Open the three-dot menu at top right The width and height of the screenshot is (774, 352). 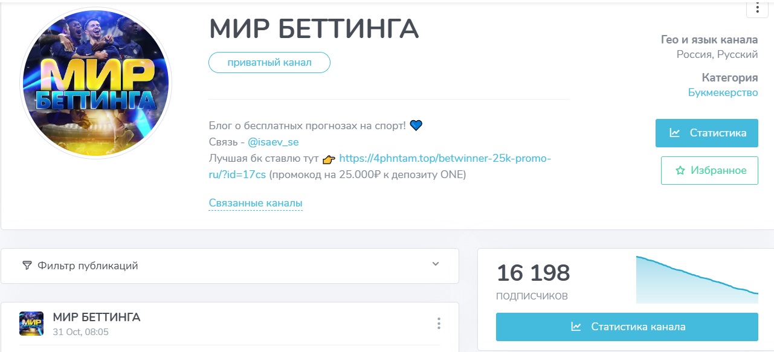(757, 8)
